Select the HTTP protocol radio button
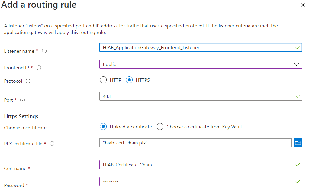This screenshot has height=196, width=309. click(x=104, y=80)
